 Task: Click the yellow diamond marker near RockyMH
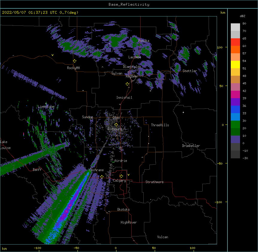point(75,61)
